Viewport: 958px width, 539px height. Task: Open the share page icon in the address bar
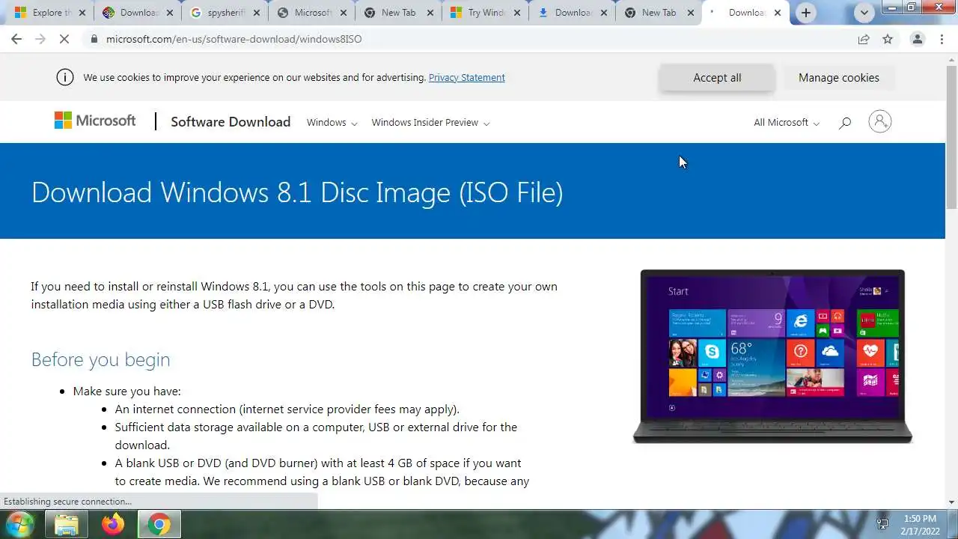point(864,39)
